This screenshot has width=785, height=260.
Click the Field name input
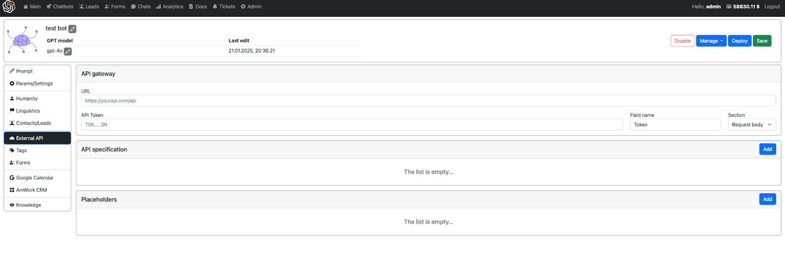(x=675, y=125)
